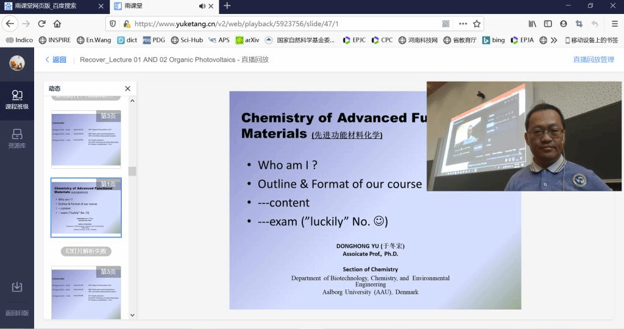
Task: Restore down the browser window
Action: [x=590, y=5]
